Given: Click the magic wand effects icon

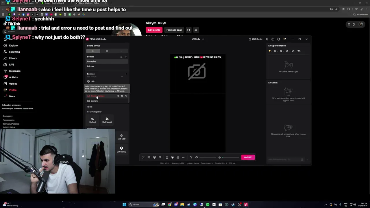Looking at the screenshot, I should point(143,157).
